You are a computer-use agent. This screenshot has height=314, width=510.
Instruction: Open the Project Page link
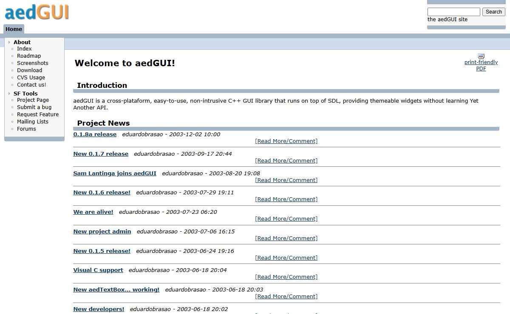coord(33,100)
